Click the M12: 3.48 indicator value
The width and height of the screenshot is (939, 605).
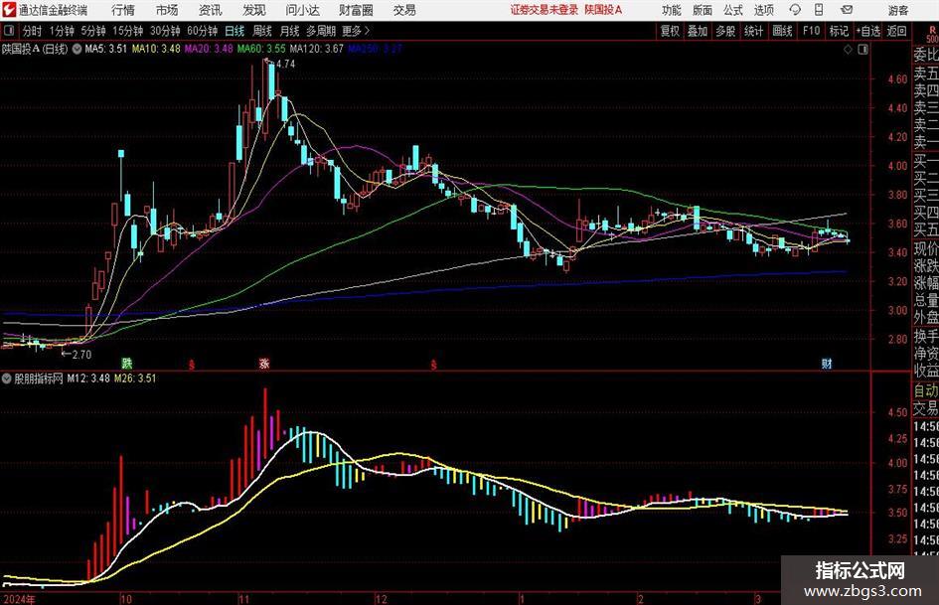[88, 378]
